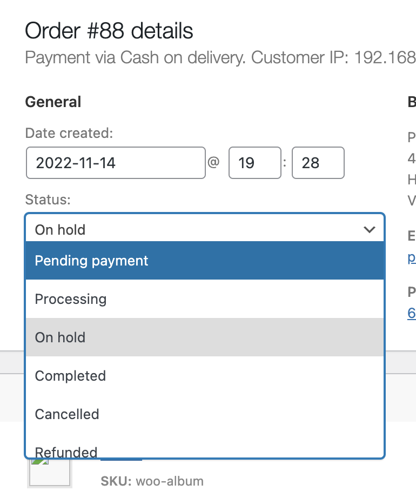Click the date created field showing 2022-11-14
This screenshot has height=491, width=416.
coord(116,163)
